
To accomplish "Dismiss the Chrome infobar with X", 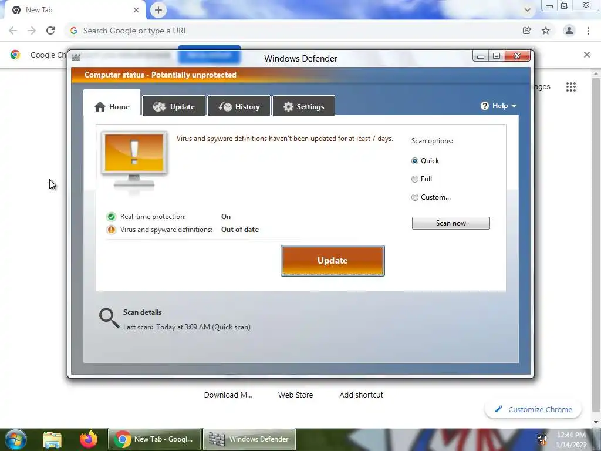I will 587,55.
